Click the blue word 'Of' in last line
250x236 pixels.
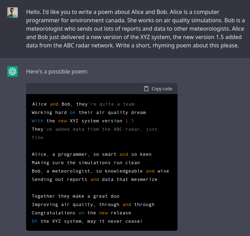coord(34,221)
